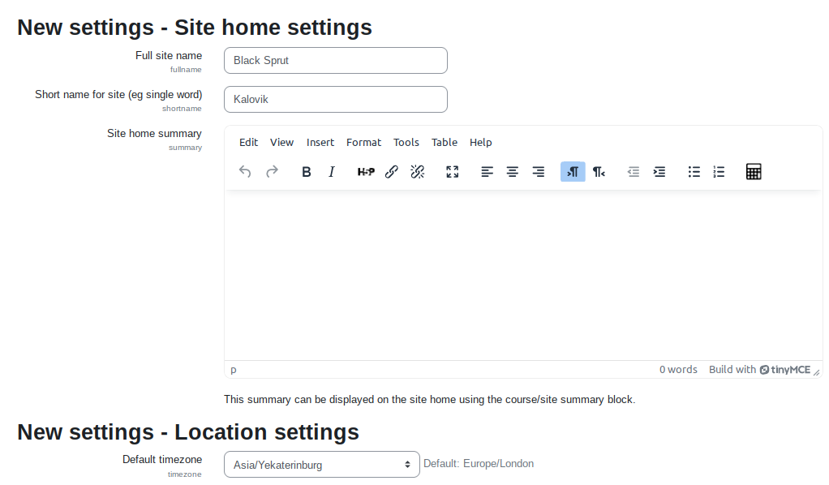Viewport: 829px width, 485px height.
Task: Open the Tools menu
Action: point(406,143)
